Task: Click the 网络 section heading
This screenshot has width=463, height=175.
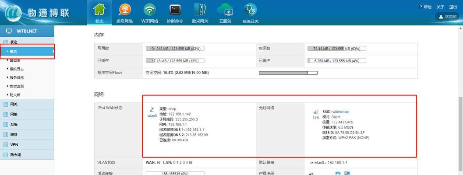Action: (99, 94)
